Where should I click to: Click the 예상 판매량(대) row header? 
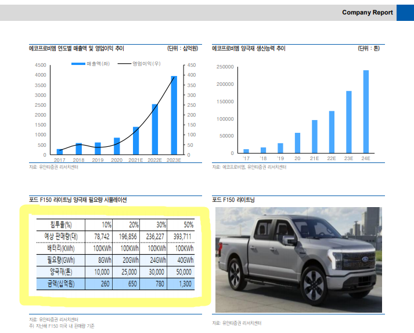(x=61, y=237)
